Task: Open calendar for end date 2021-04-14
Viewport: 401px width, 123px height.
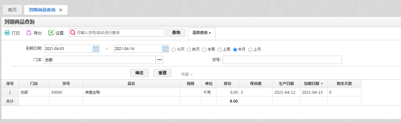Action: coord(165,49)
